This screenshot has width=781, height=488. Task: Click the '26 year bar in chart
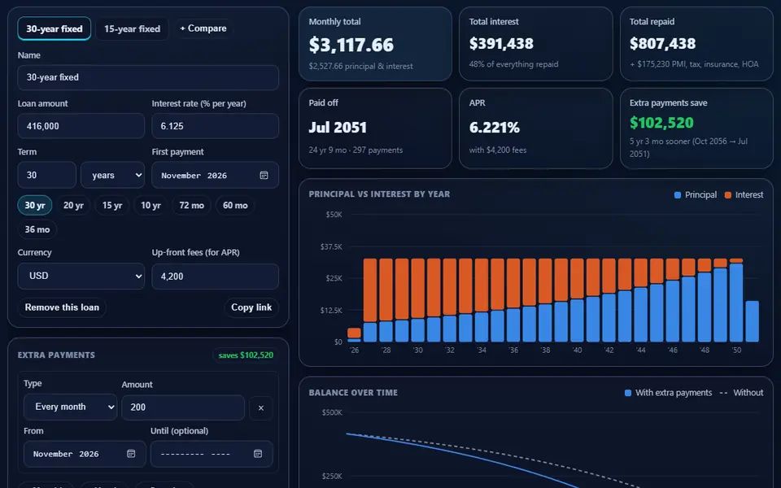click(x=354, y=334)
